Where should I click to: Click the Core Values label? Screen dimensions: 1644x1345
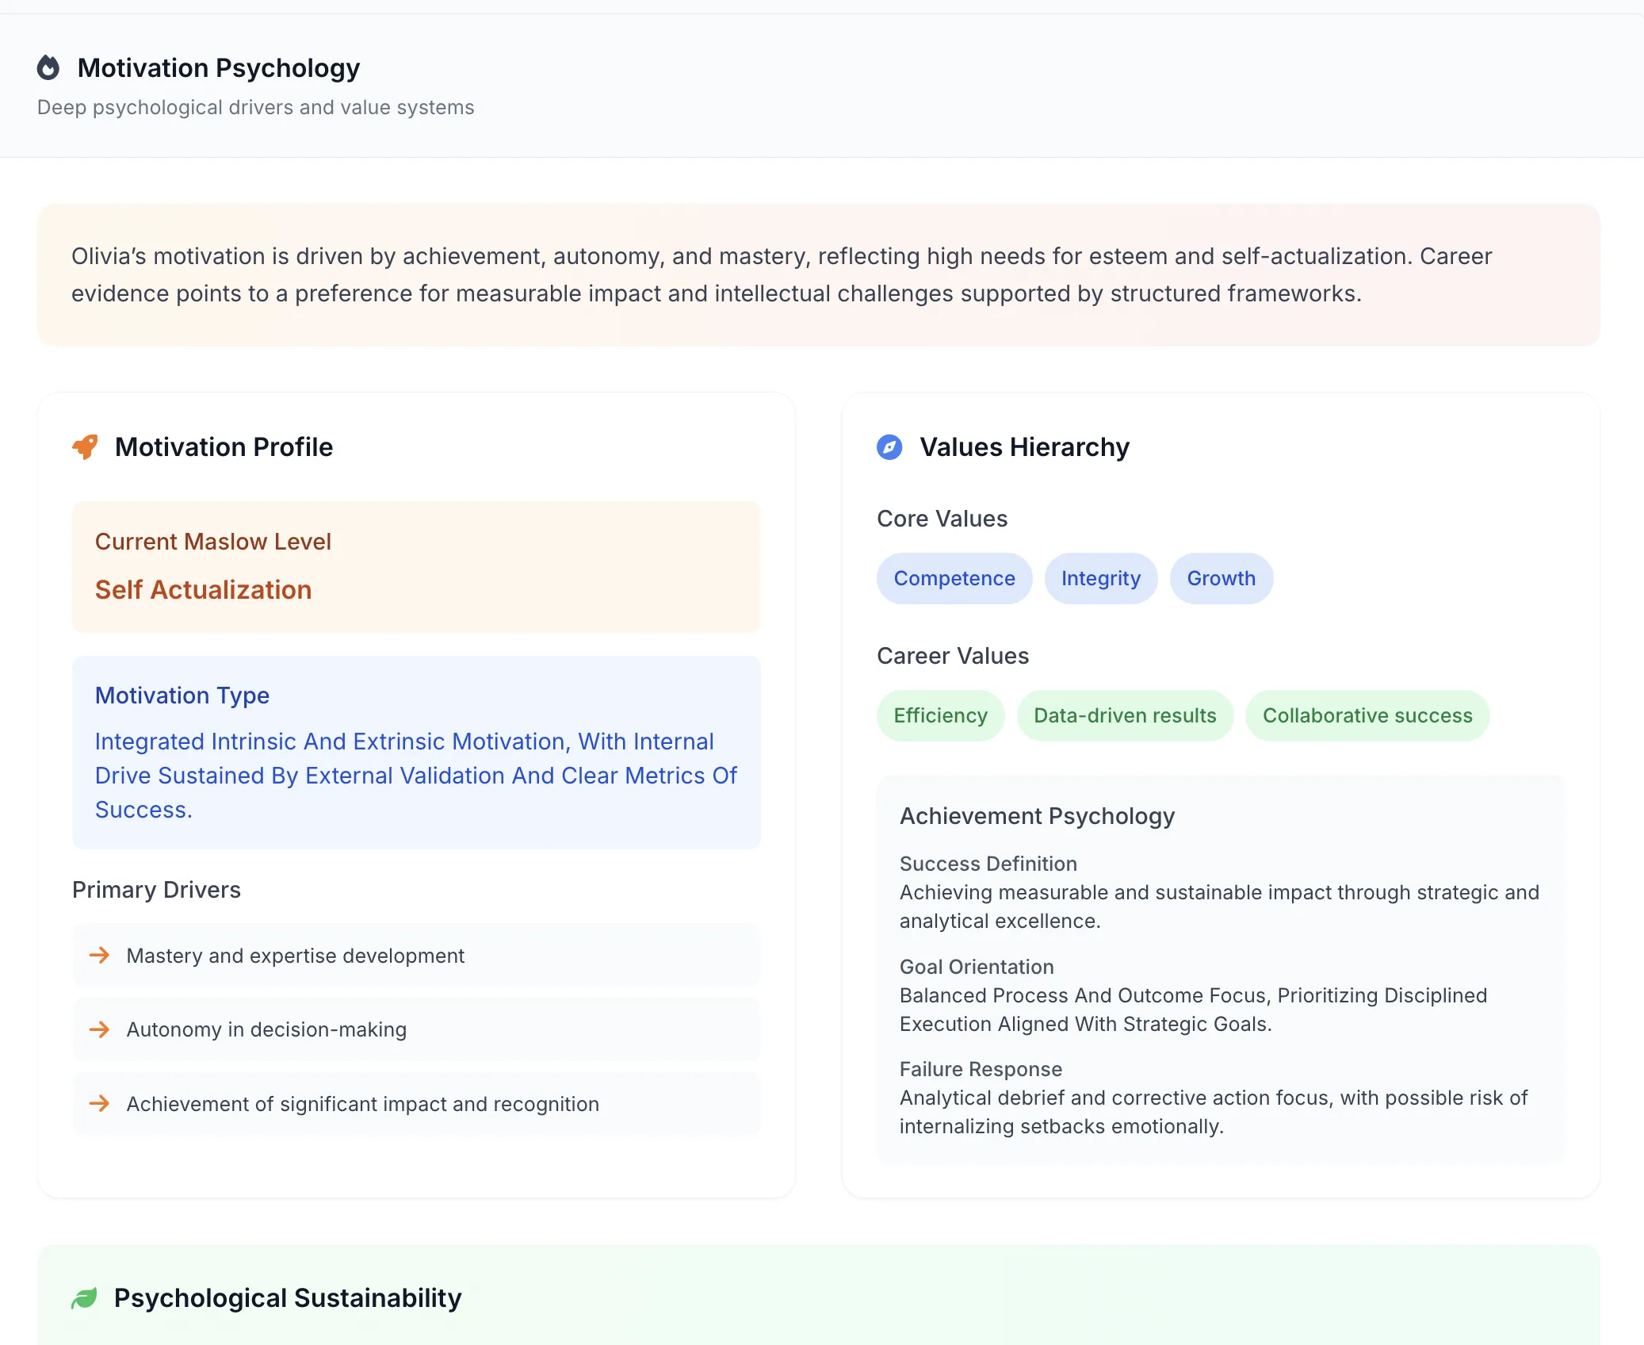coord(942,519)
